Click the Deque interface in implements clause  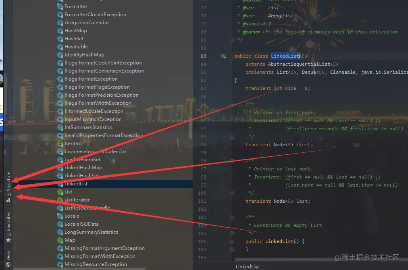click(x=309, y=72)
